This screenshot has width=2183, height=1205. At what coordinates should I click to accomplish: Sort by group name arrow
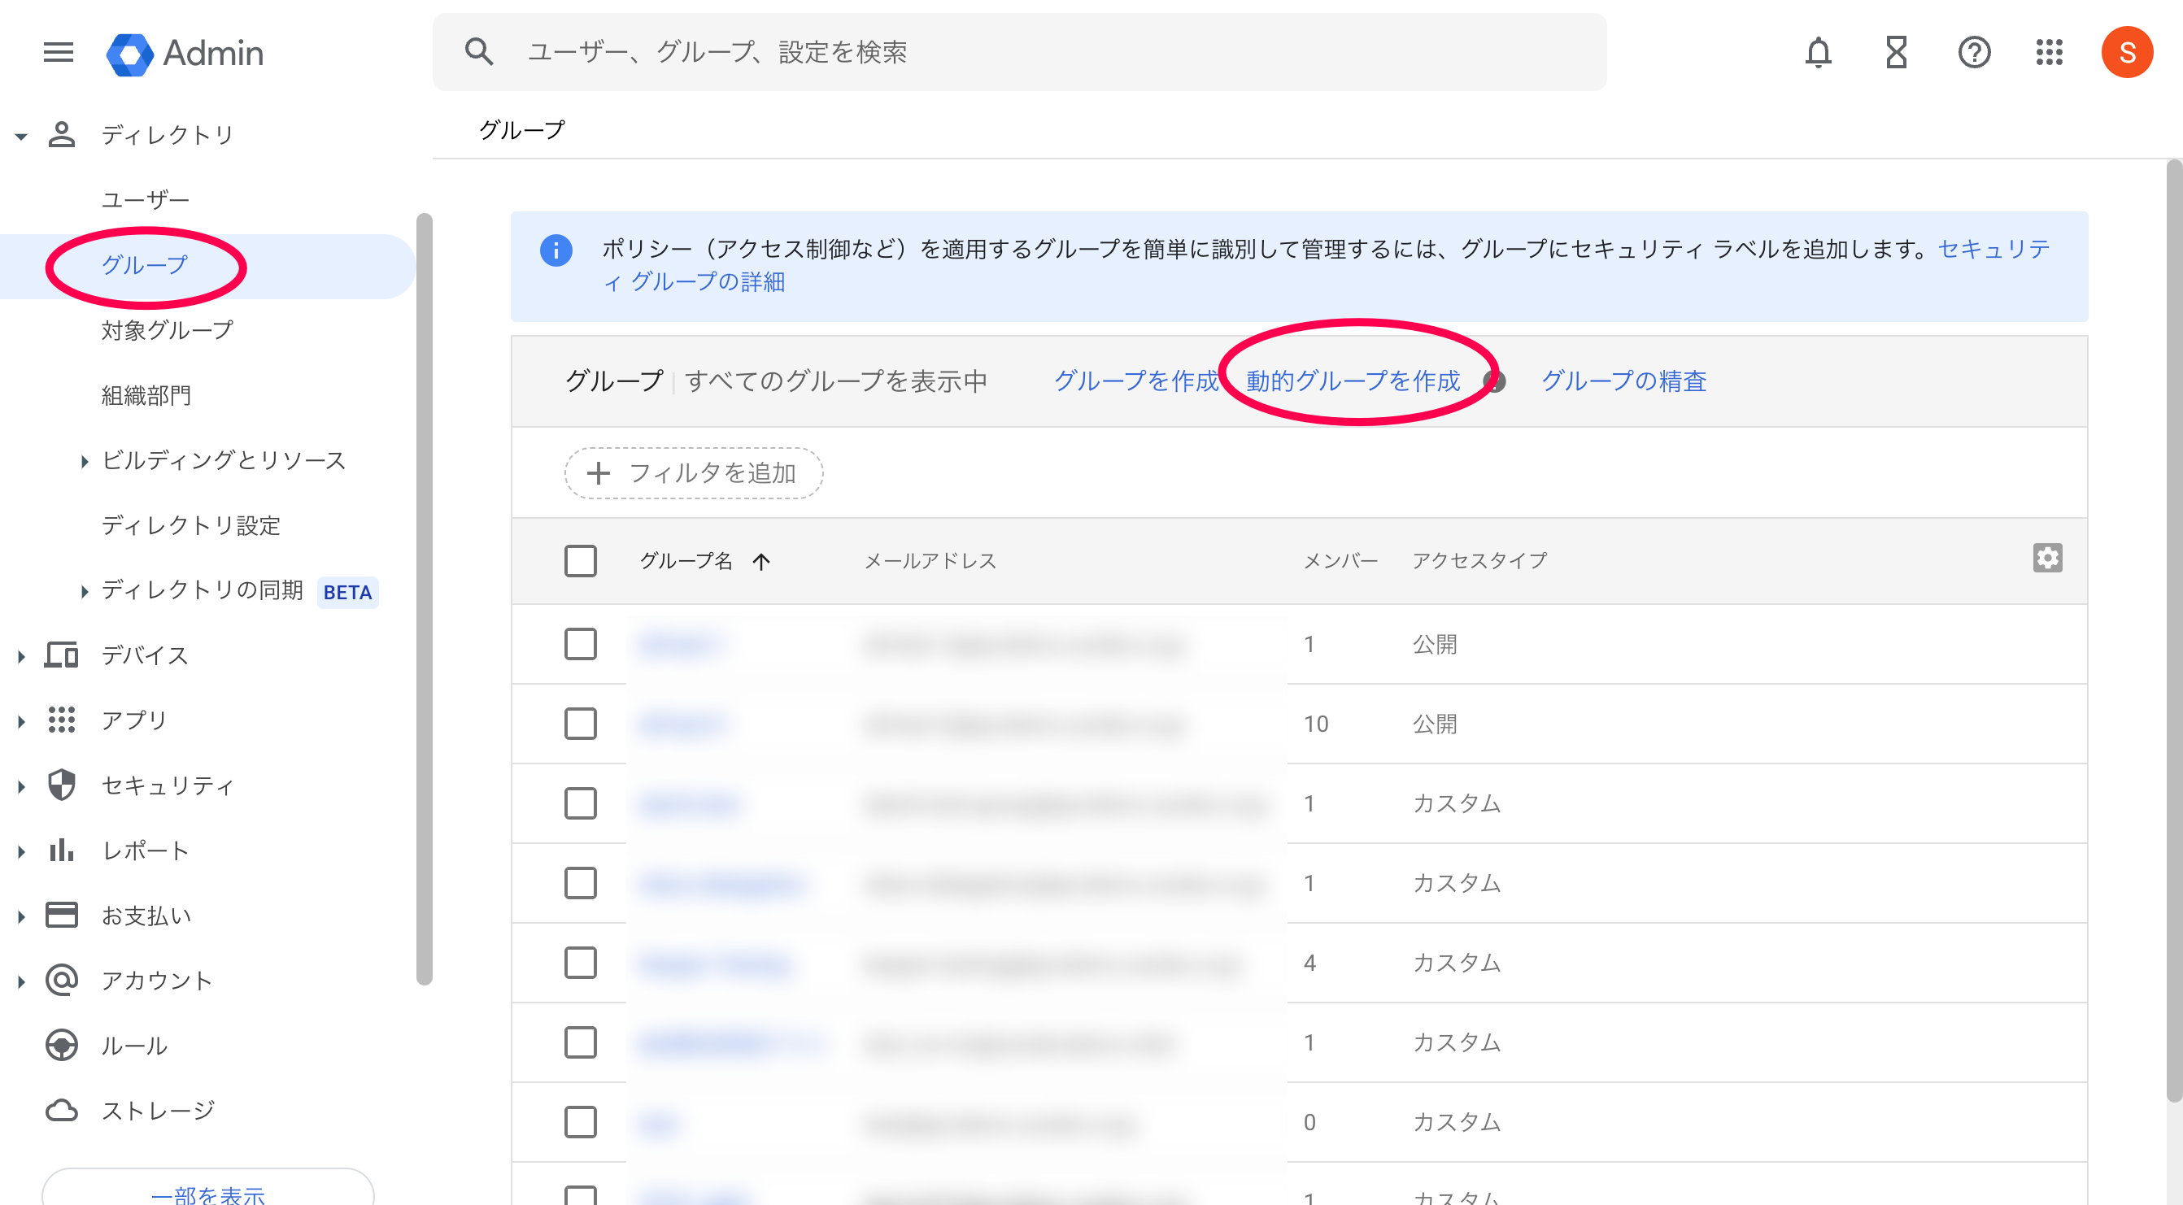761,561
